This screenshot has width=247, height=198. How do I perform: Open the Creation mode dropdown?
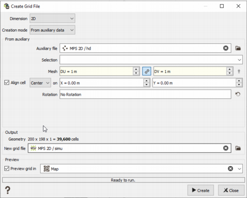click(x=52, y=30)
